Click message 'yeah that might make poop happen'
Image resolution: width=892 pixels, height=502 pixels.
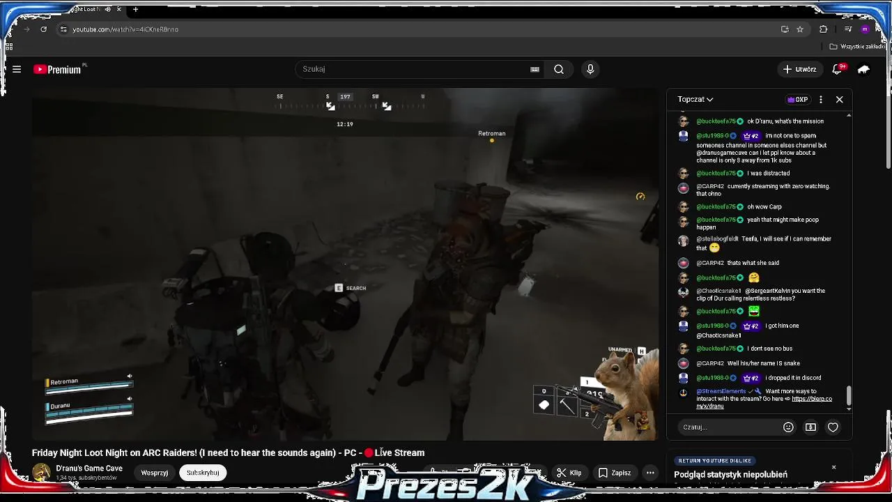click(x=758, y=223)
